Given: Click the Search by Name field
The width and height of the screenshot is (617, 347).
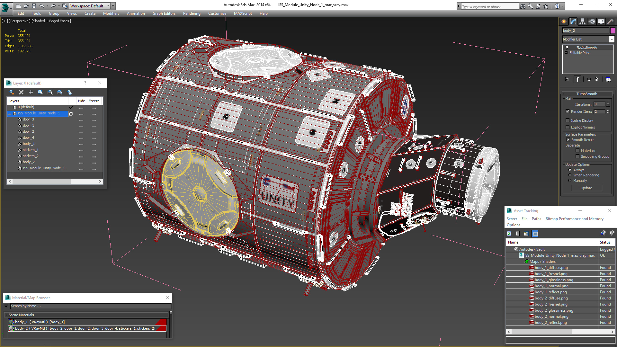Looking at the screenshot, I should [90, 306].
